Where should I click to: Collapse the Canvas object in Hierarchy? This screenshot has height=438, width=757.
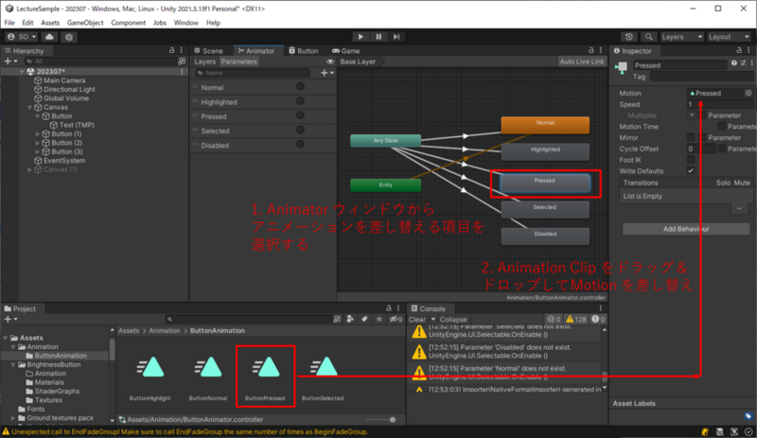point(30,107)
